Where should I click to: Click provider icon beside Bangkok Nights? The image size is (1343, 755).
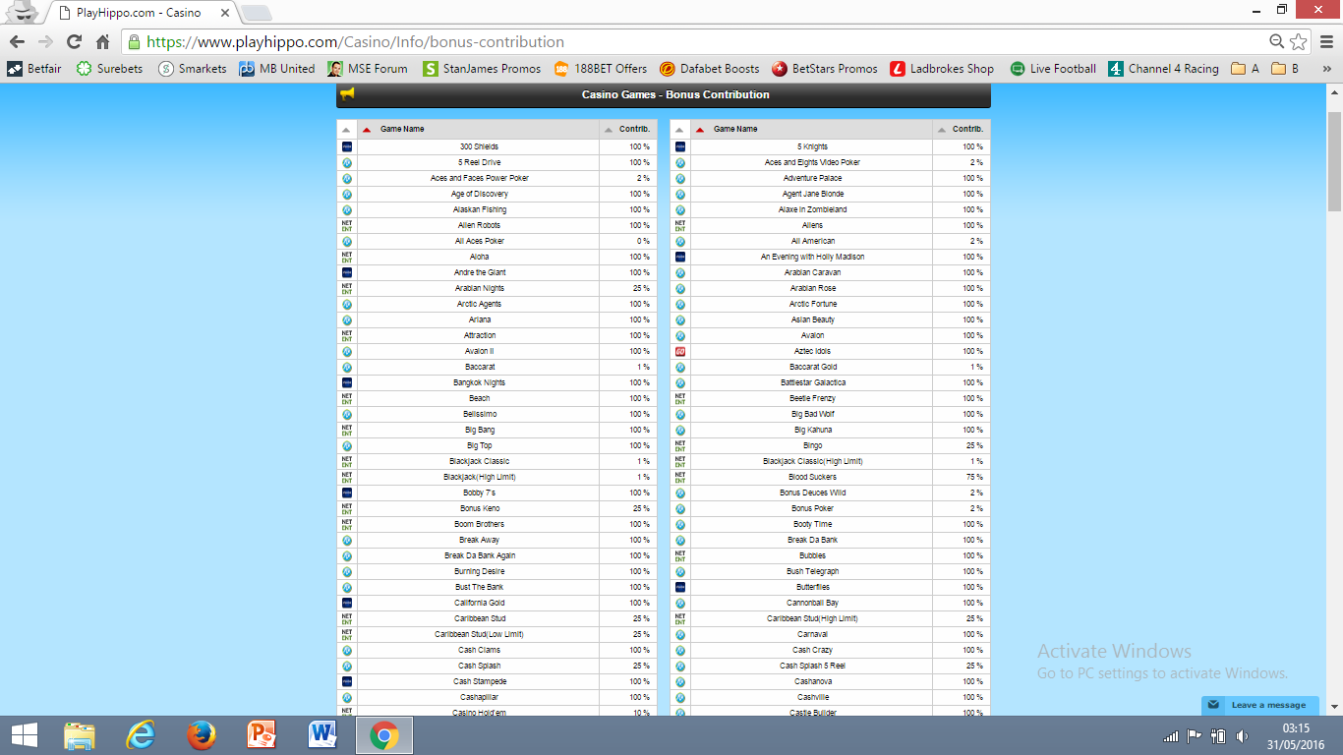346,382
